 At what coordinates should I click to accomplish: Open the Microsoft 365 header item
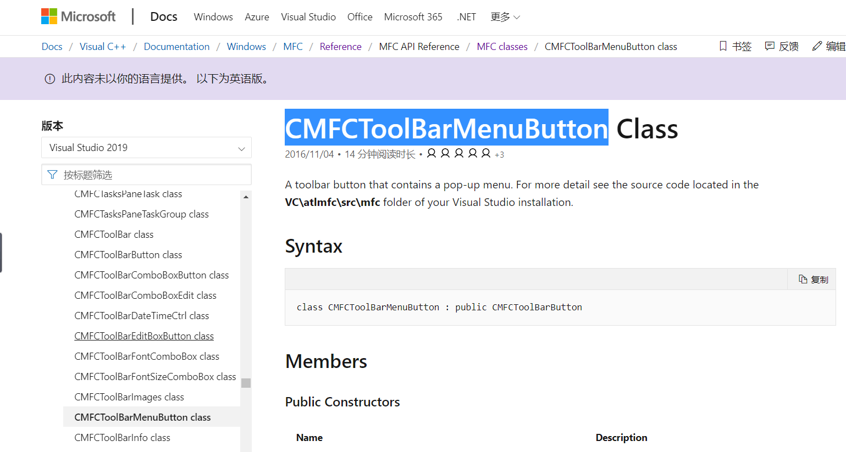413,17
